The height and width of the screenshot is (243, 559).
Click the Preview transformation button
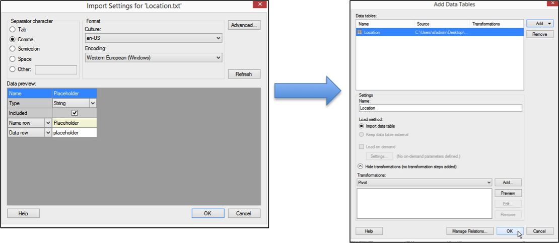[x=508, y=193]
